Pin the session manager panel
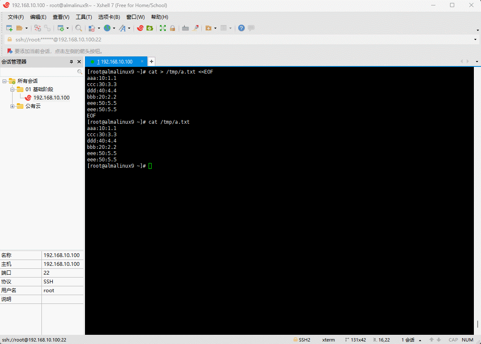The height and width of the screenshot is (344, 481). [71, 62]
